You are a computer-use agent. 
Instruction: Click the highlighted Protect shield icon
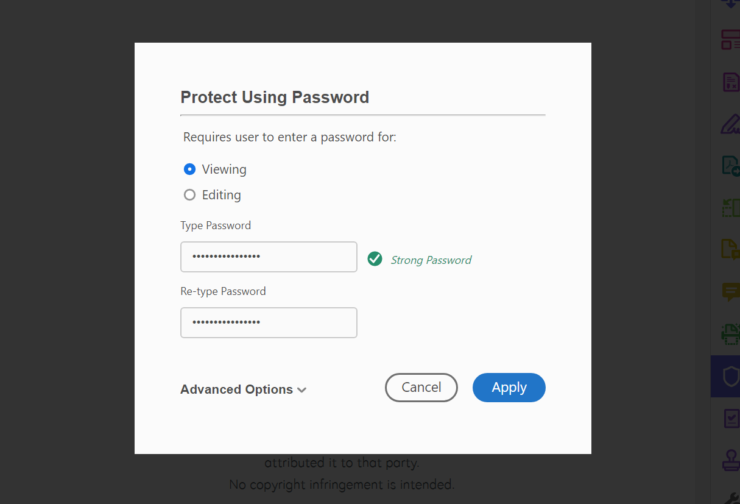(730, 376)
